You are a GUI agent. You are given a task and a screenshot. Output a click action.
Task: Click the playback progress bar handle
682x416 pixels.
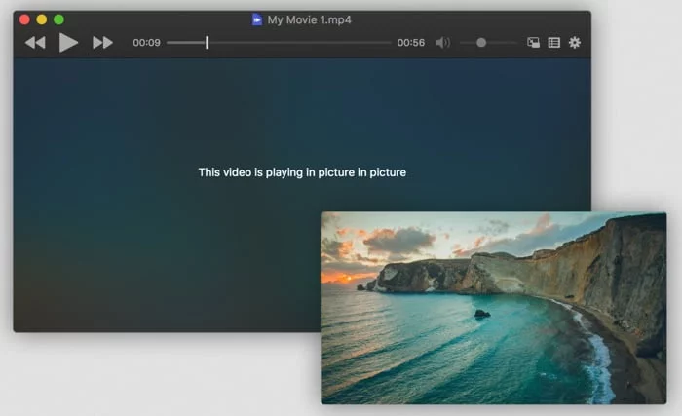pyautogui.click(x=207, y=43)
